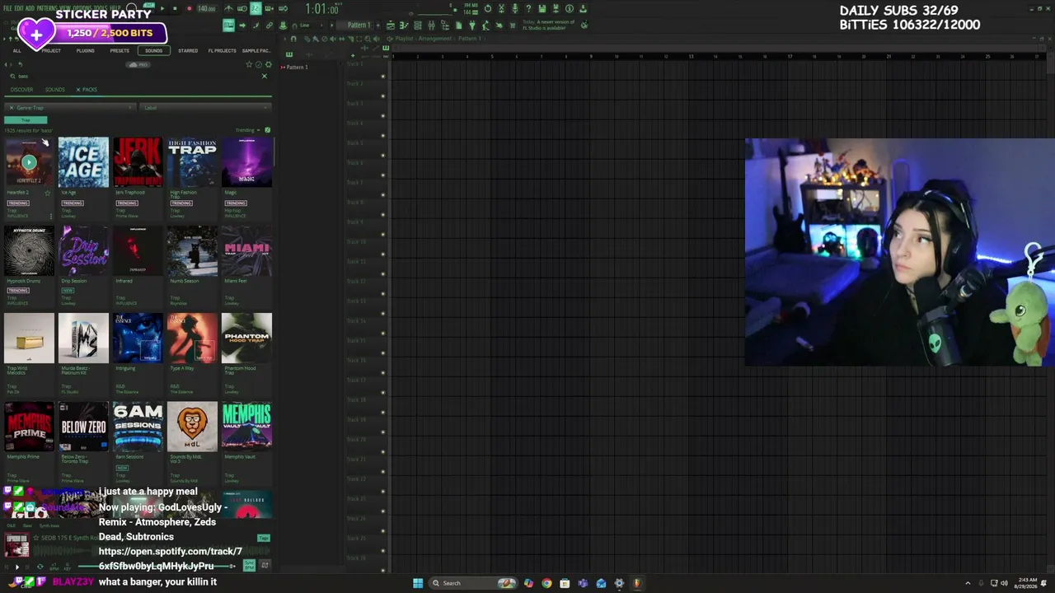
Task: Arm the red Record button
Action: point(189,9)
